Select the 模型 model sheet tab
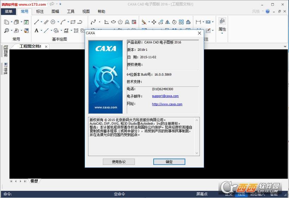Viewport: 289px width, 198px height. 34,181
